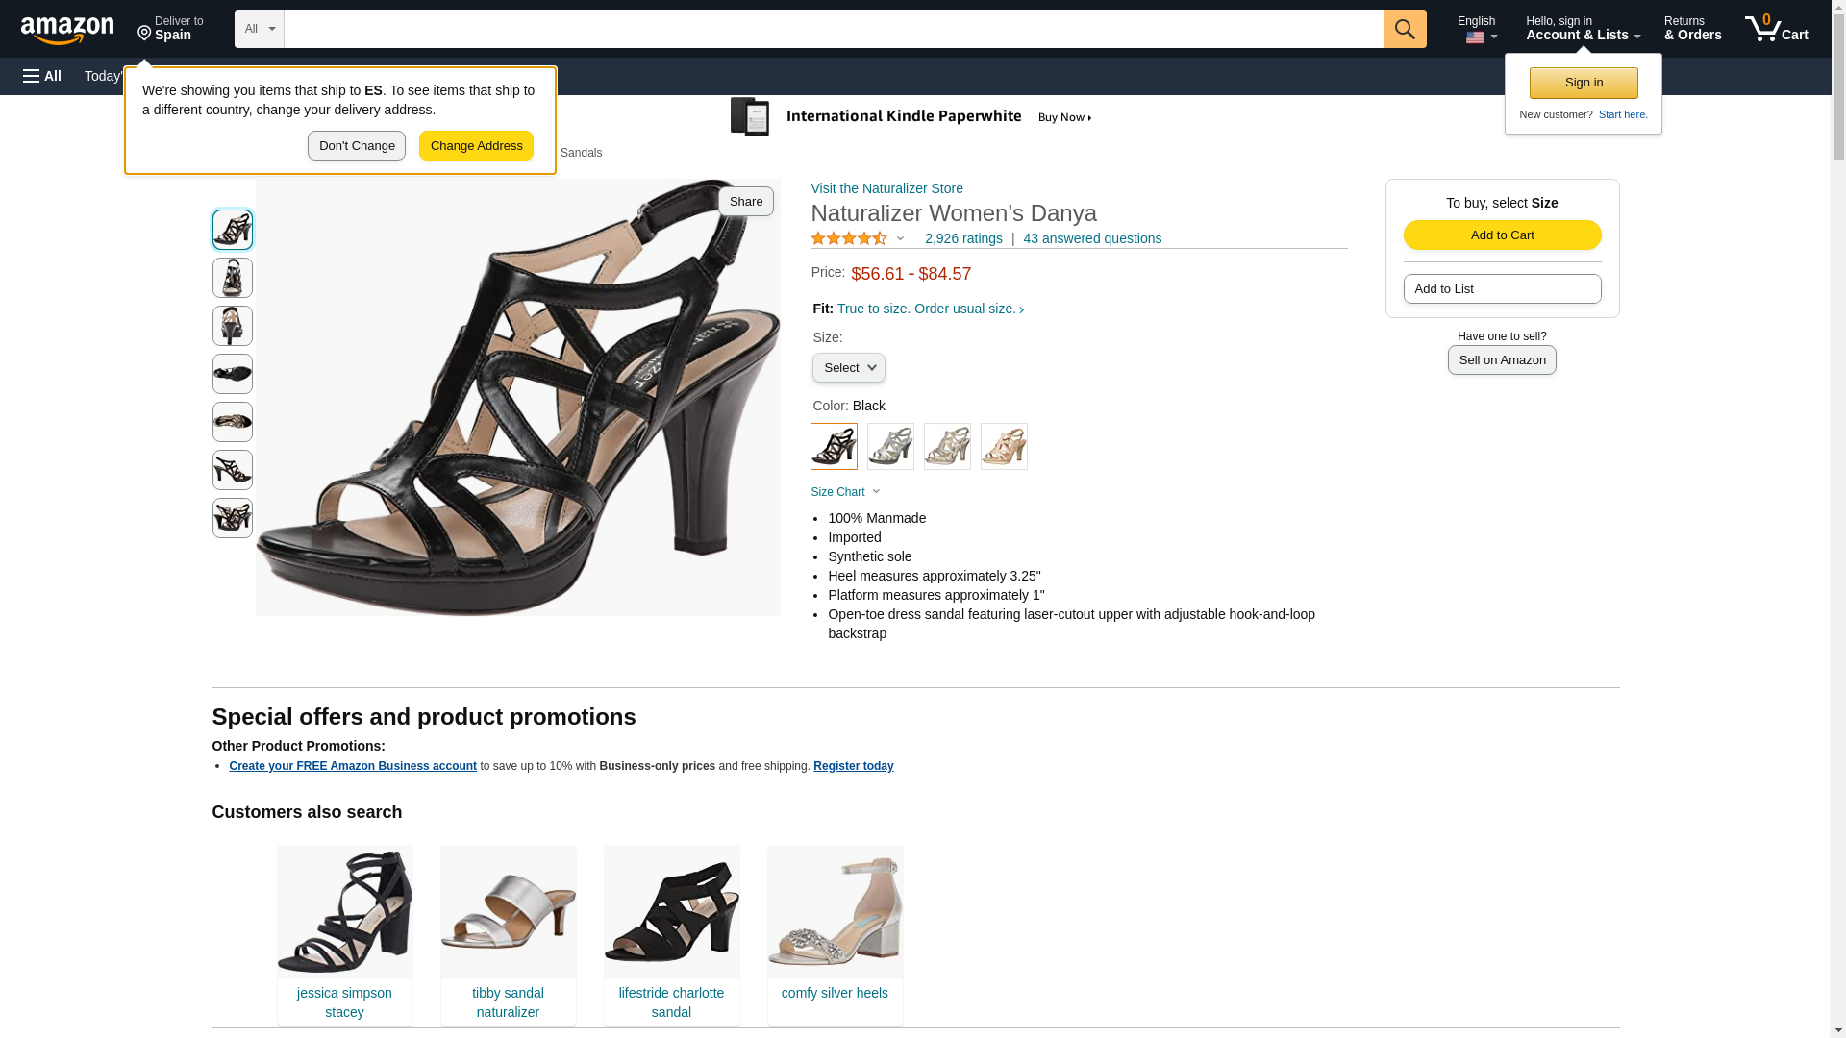This screenshot has width=1846, height=1038.
Task: Open the All hamburger menu
Action: point(42,76)
